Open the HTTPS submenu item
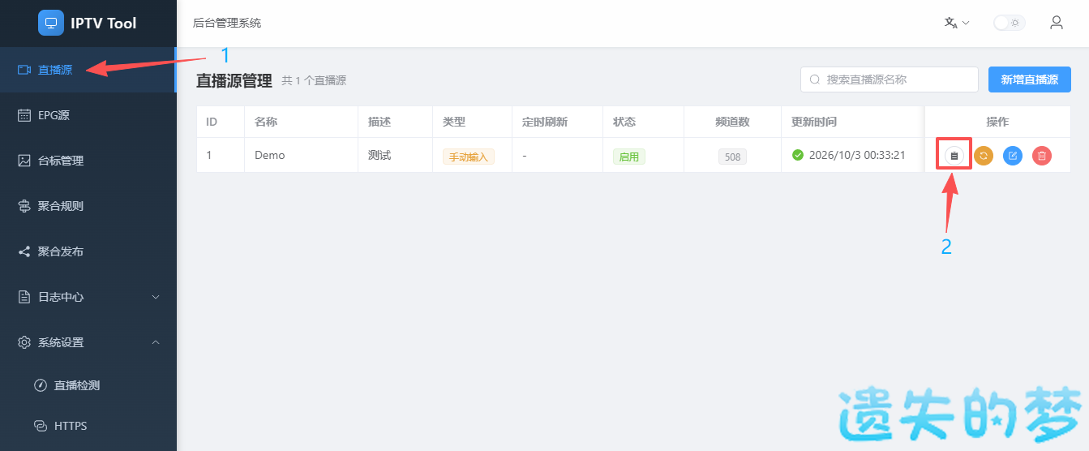The height and width of the screenshot is (451, 1089). pyautogui.click(x=88, y=426)
